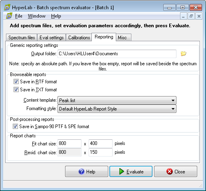Close the inner Batch 1 document
This screenshot has height=191, width=206.
click(199, 16)
